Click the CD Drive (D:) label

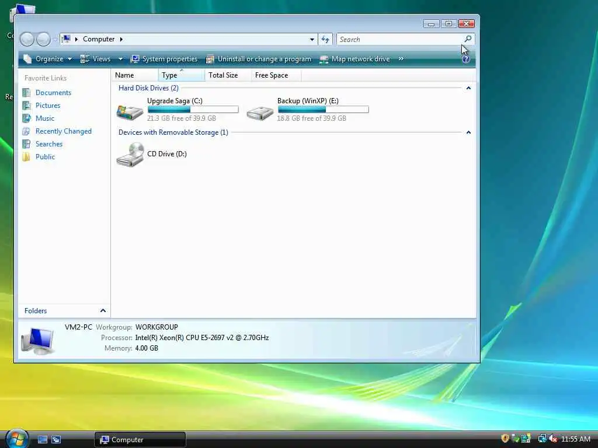[166, 154]
